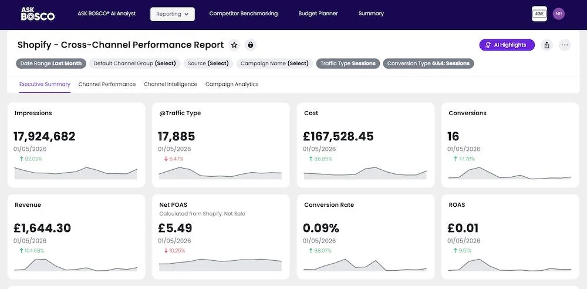
Task: Change the Traffic Type Sessions filter
Action: click(x=348, y=63)
